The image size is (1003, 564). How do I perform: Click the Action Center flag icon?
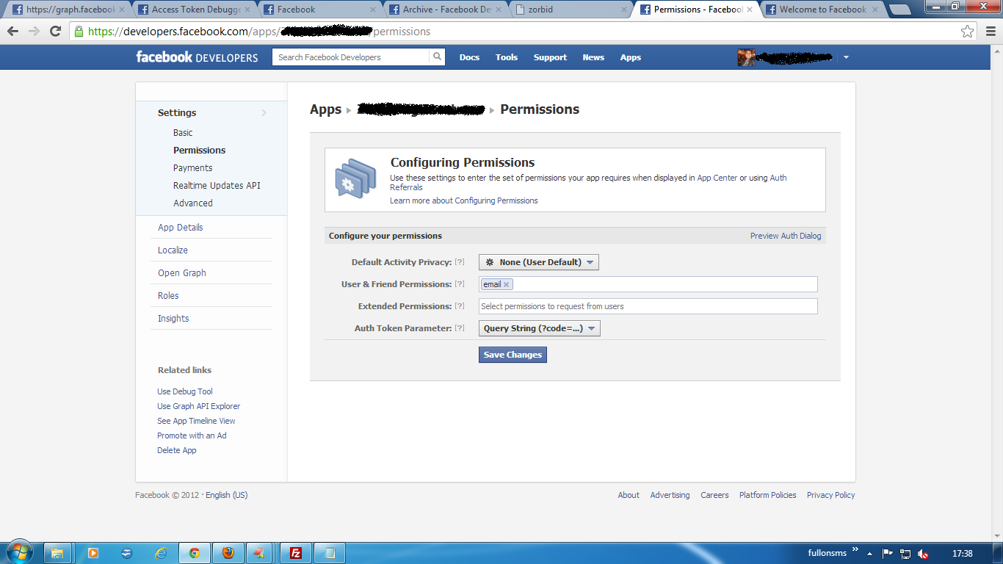[888, 554]
